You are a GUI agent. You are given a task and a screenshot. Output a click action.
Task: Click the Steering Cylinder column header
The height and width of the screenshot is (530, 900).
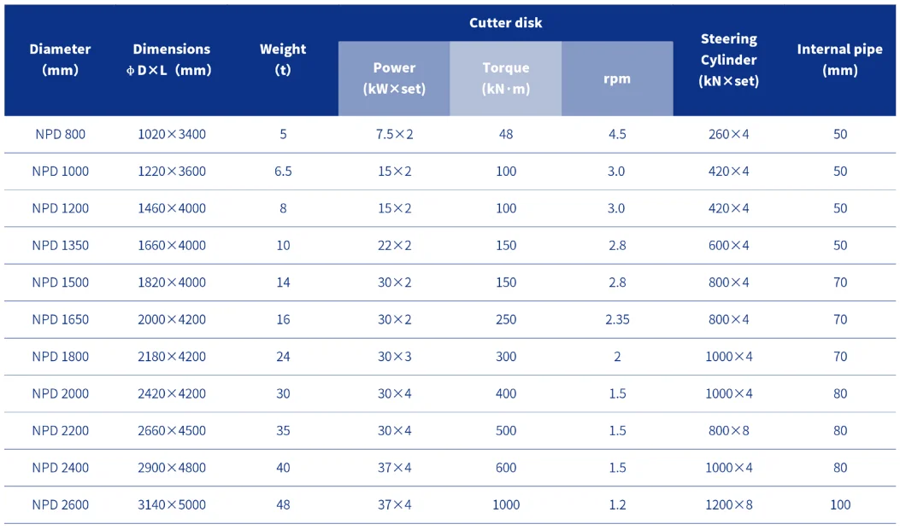[728, 60]
